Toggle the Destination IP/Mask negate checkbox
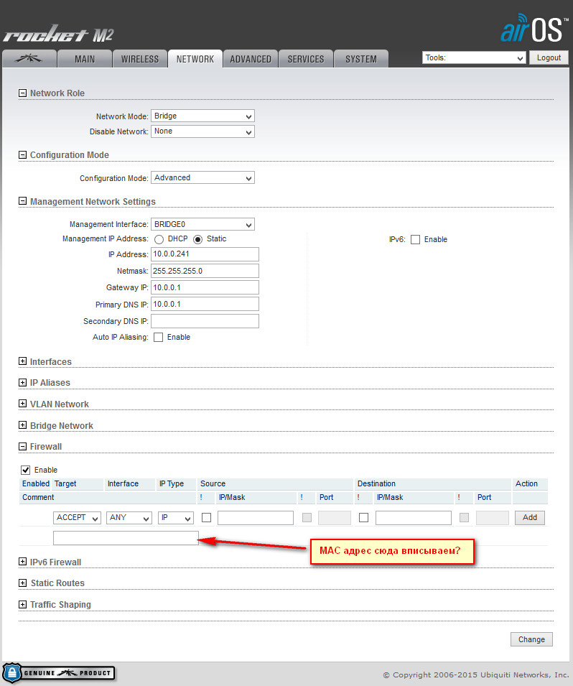The image size is (573, 686). (x=363, y=518)
